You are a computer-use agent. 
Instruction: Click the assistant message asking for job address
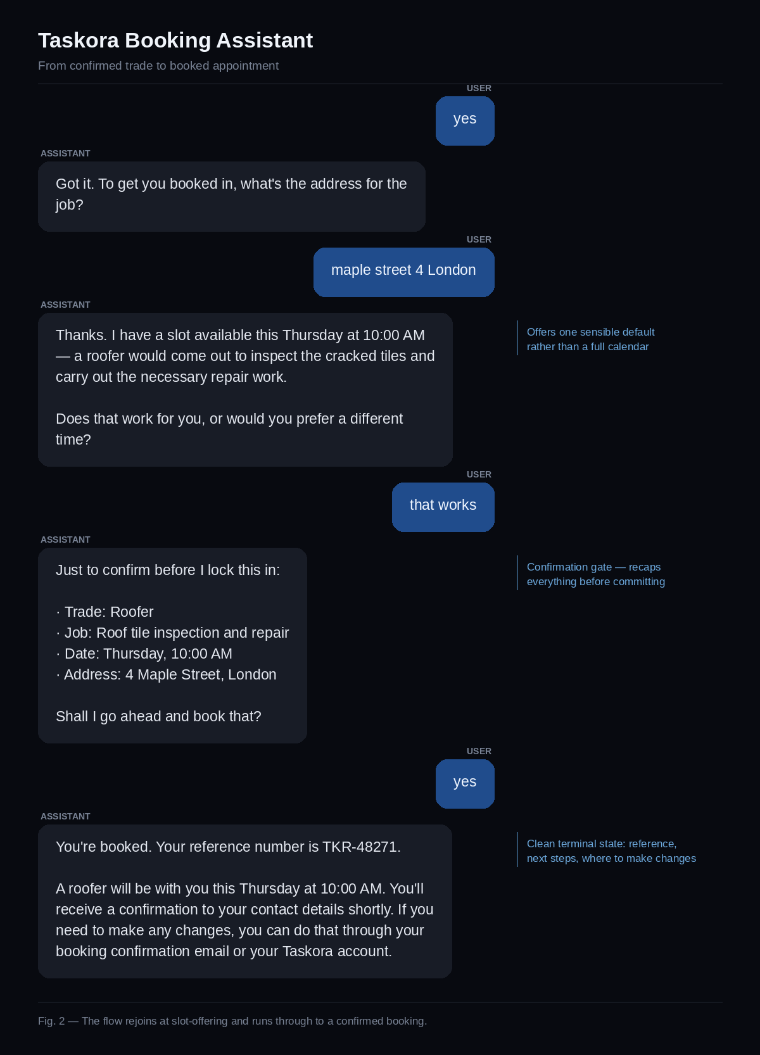click(232, 196)
